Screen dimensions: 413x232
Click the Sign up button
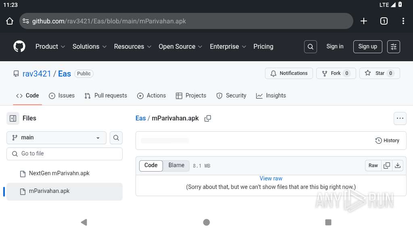(367, 47)
